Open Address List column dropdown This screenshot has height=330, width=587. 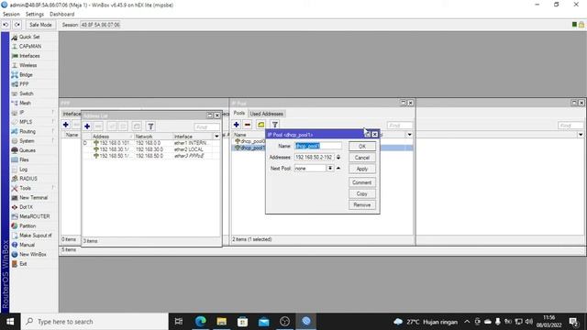point(216,137)
